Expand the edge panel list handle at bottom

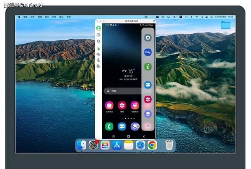pyautogui.click(x=148, y=126)
